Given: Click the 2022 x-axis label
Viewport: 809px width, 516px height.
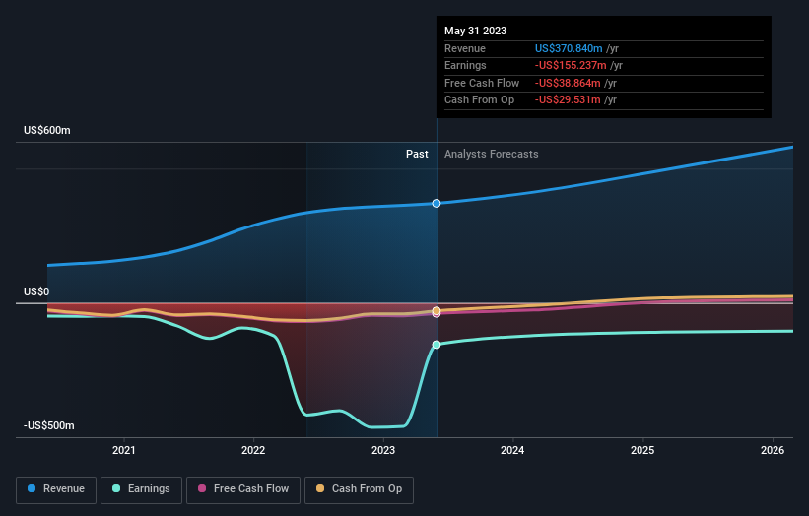Looking at the screenshot, I should pyautogui.click(x=253, y=450).
